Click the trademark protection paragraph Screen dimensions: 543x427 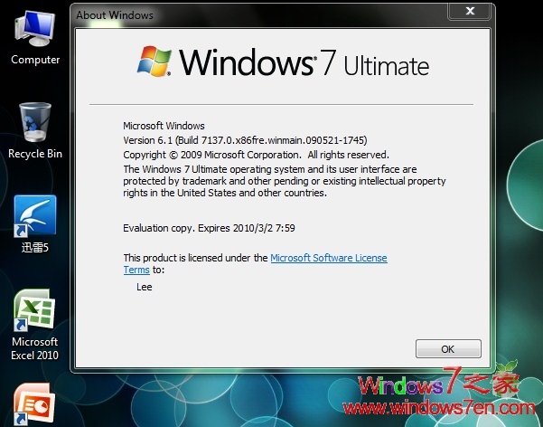(285, 181)
